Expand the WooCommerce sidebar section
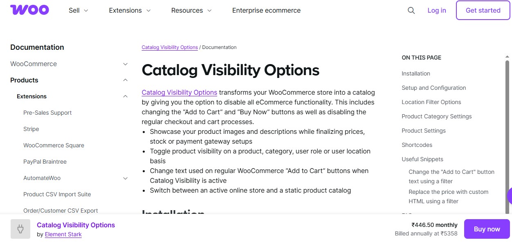512x242 pixels. pos(125,64)
